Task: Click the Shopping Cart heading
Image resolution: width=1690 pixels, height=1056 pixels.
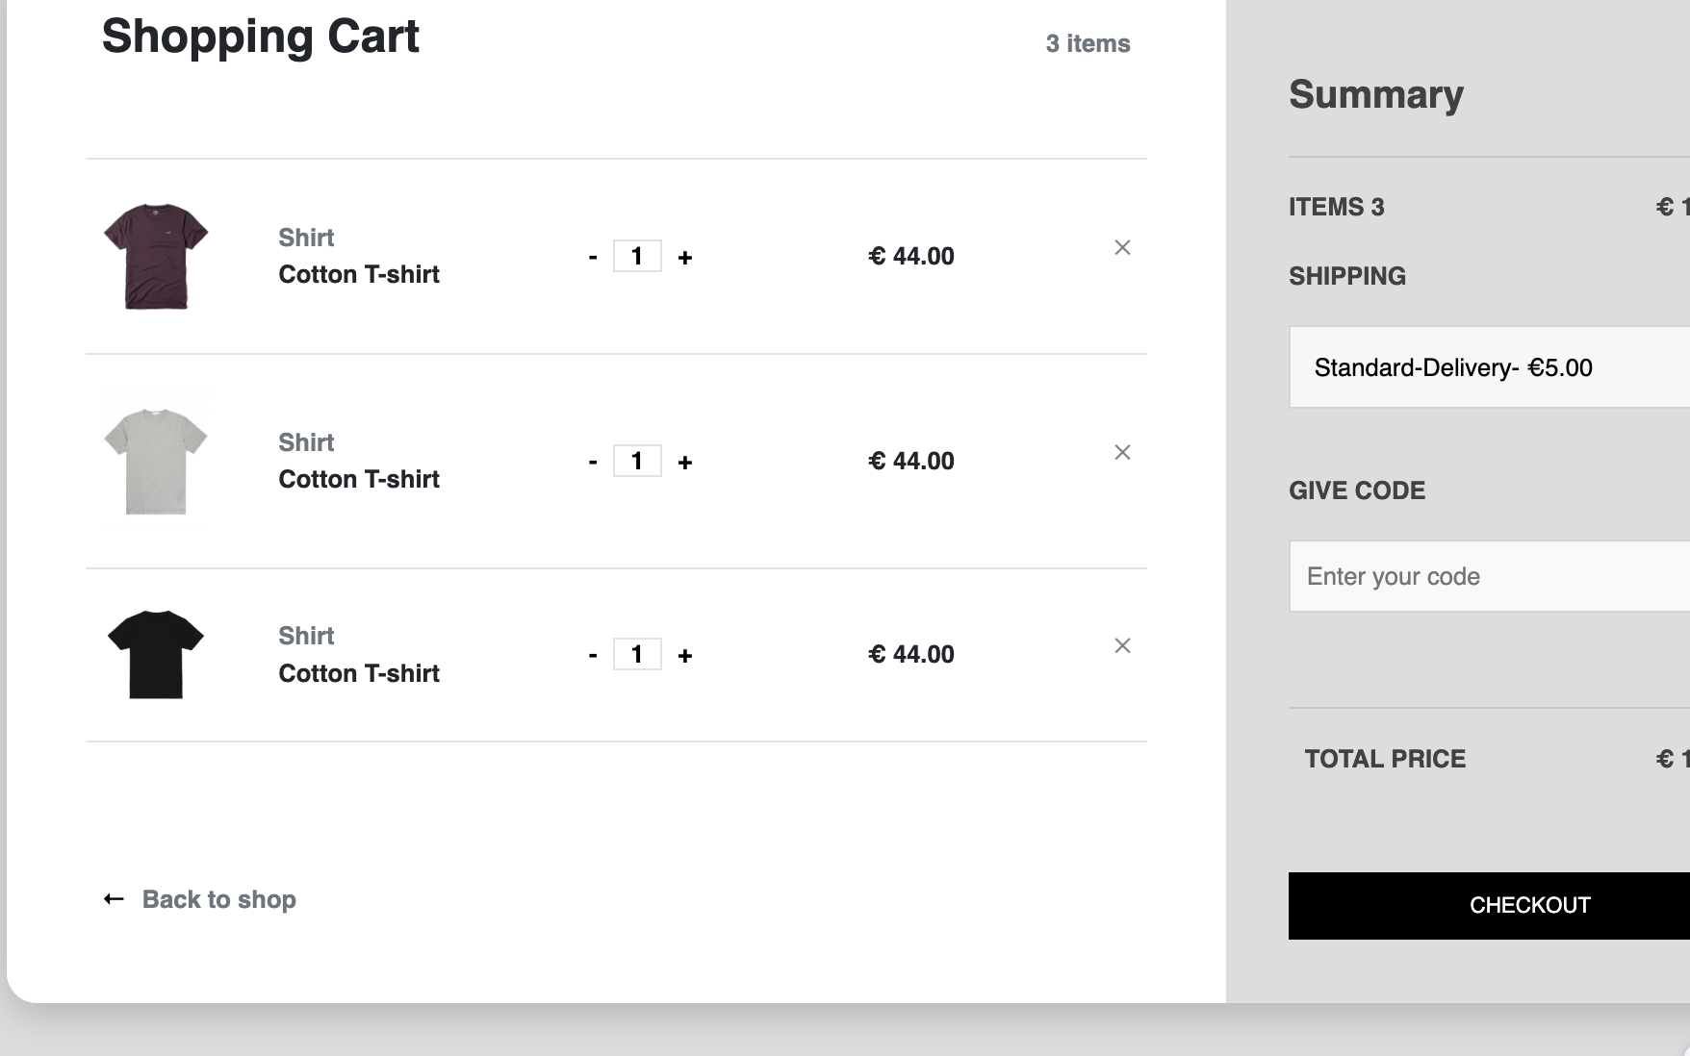Action: [260, 37]
